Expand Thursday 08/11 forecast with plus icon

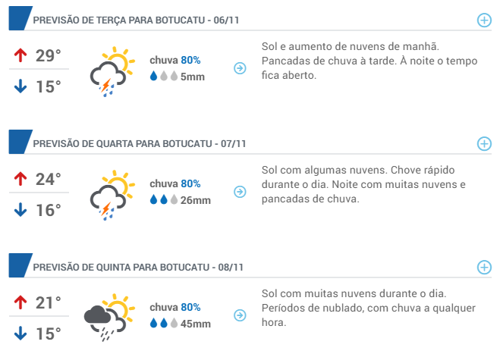pyautogui.click(x=484, y=268)
